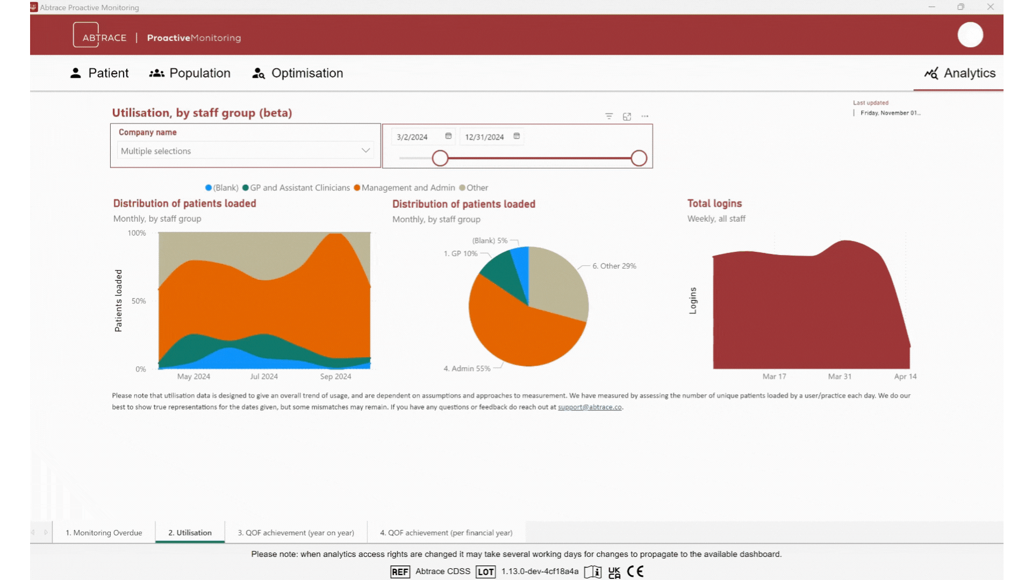Click the filter icon on utilisation chart
The height and width of the screenshot is (580, 1032).
(608, 115)
